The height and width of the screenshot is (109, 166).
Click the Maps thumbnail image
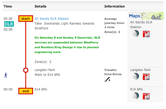(146, 16)
